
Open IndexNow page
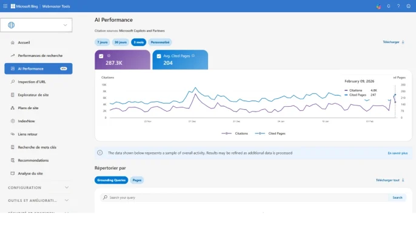click(26, 121)
